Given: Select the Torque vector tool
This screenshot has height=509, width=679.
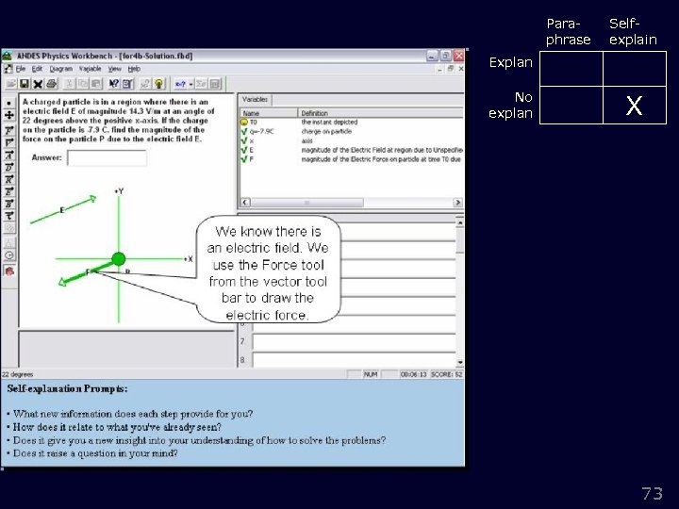Looking at the screenshot, I should [9, 216].
